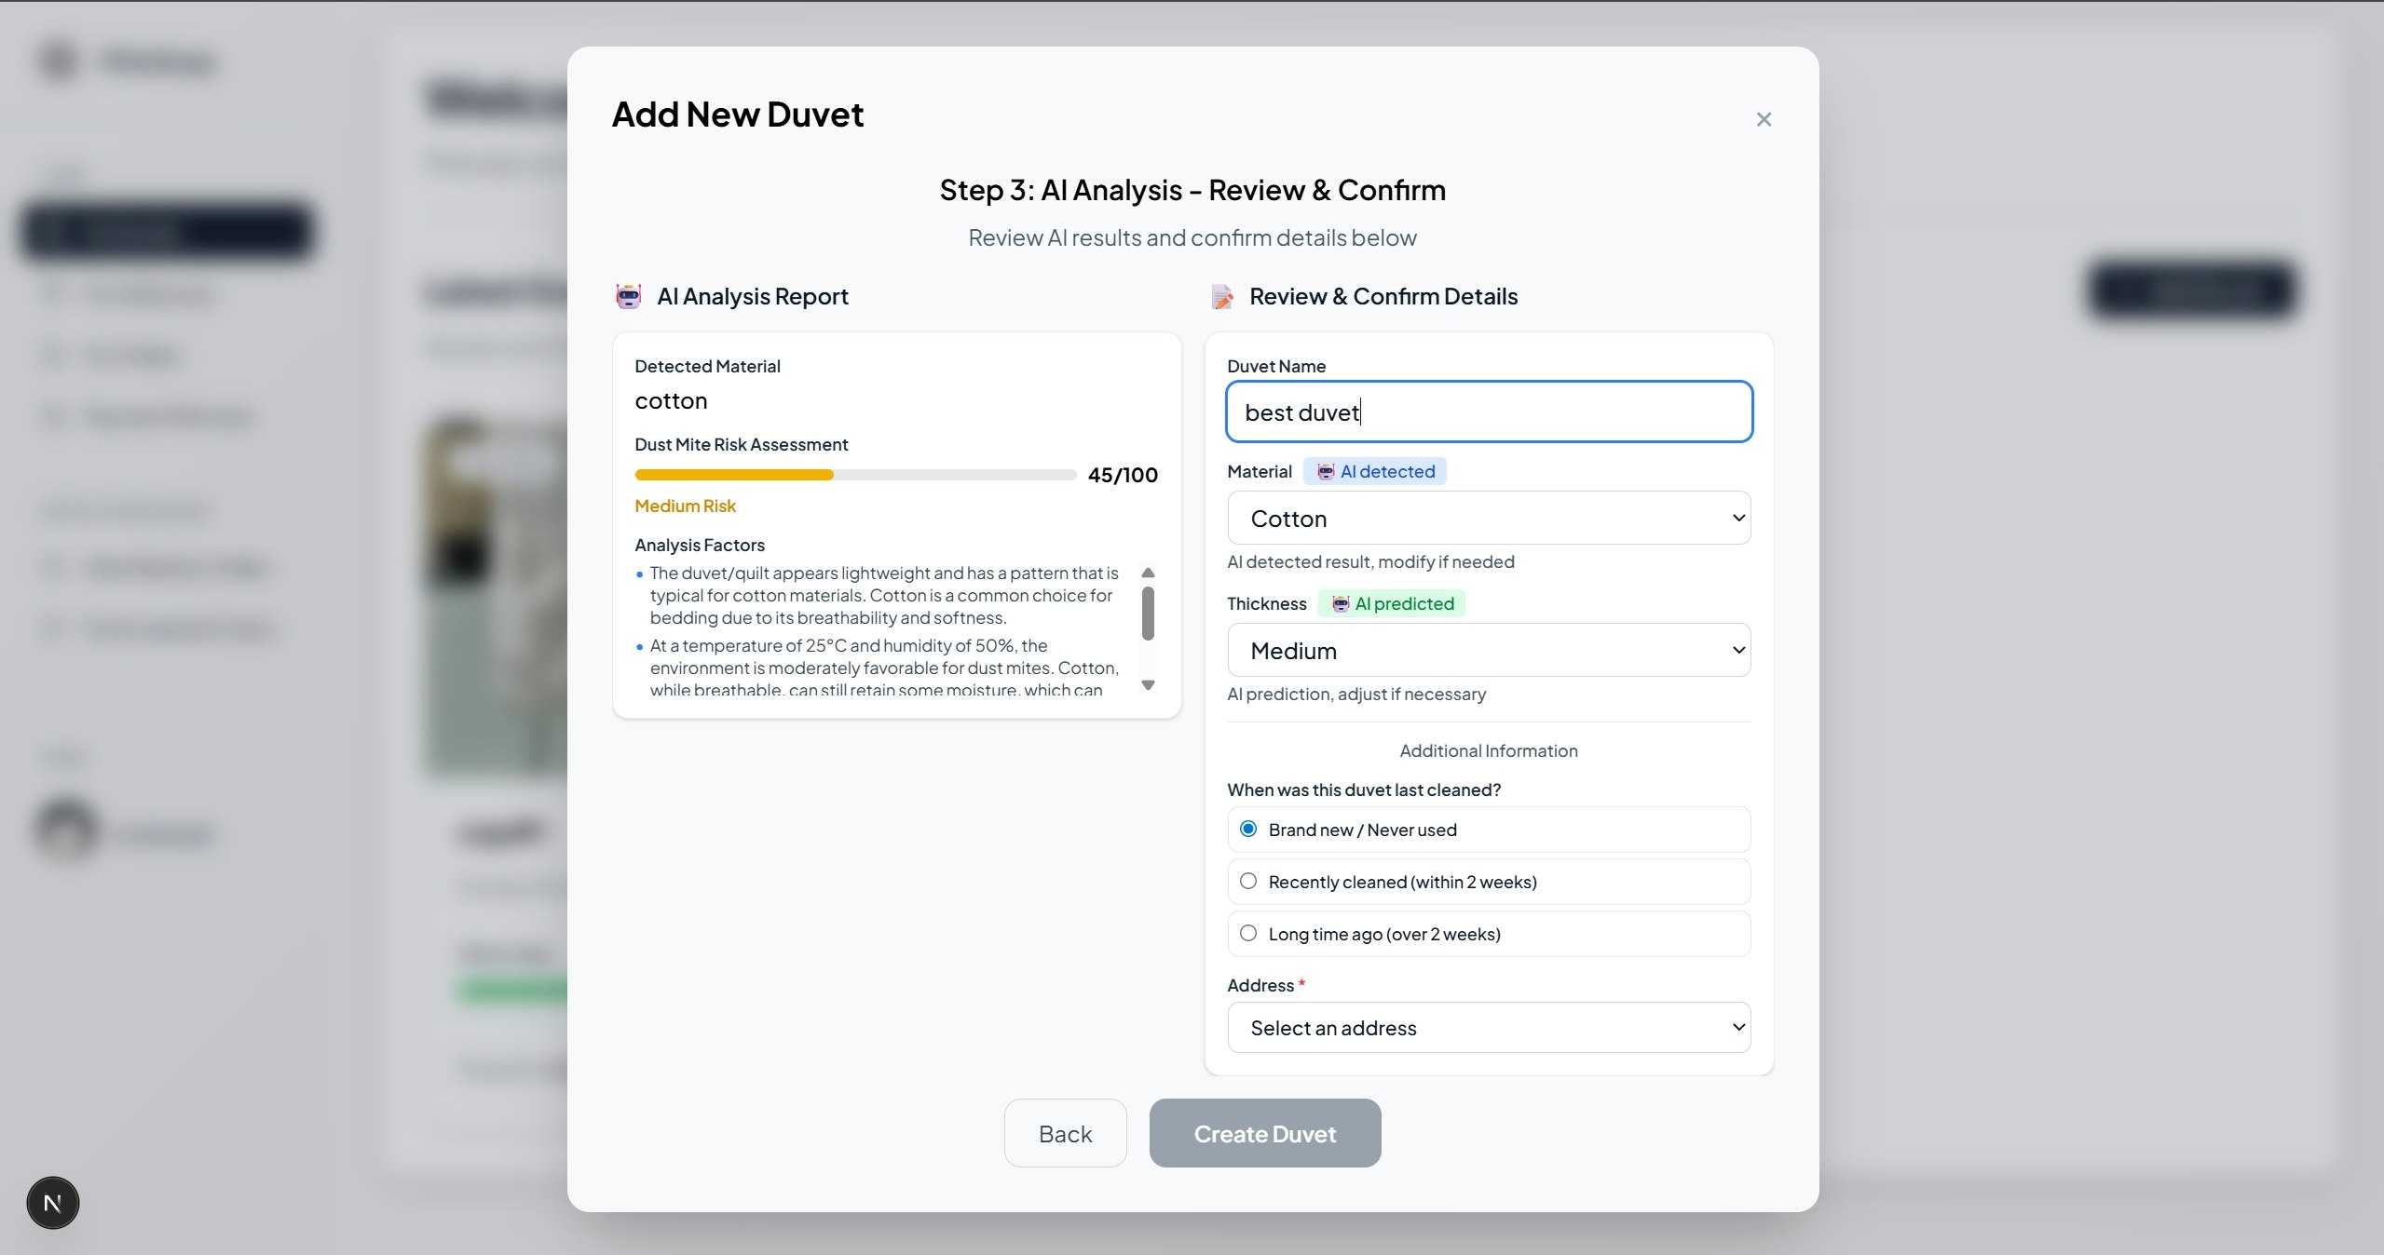Click the robot icon beside AI Analysis Report

click(x=629, y=296)
